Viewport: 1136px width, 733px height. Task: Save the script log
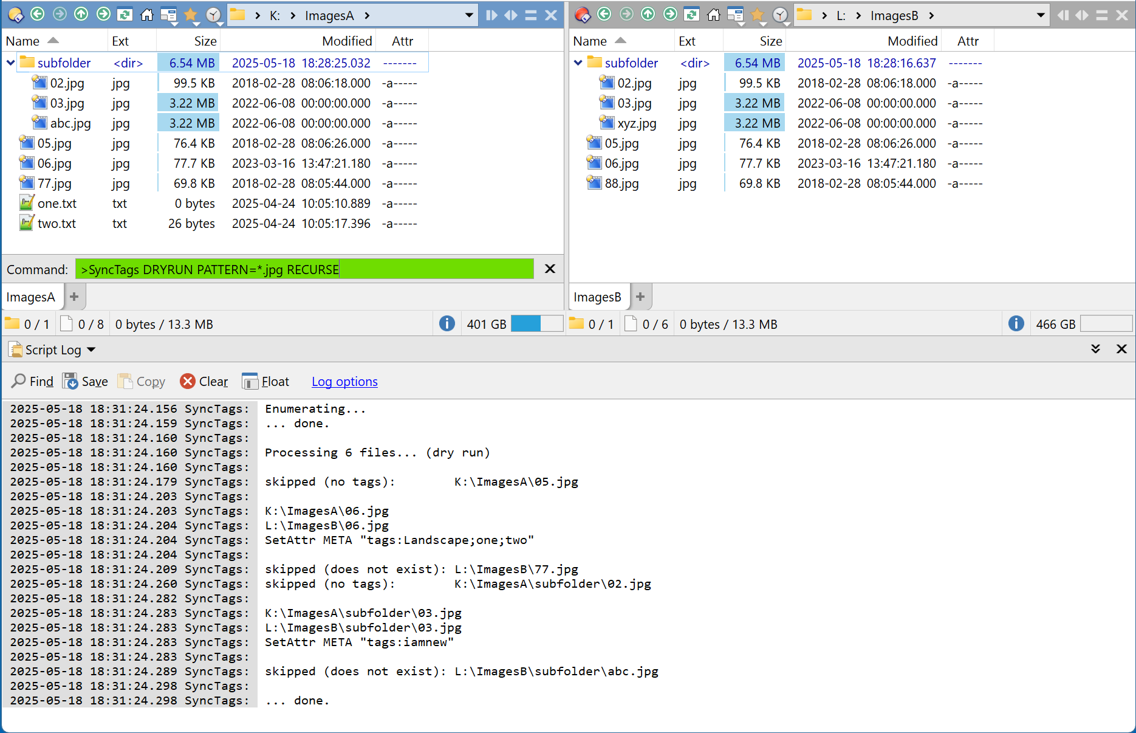click(86, 382)
